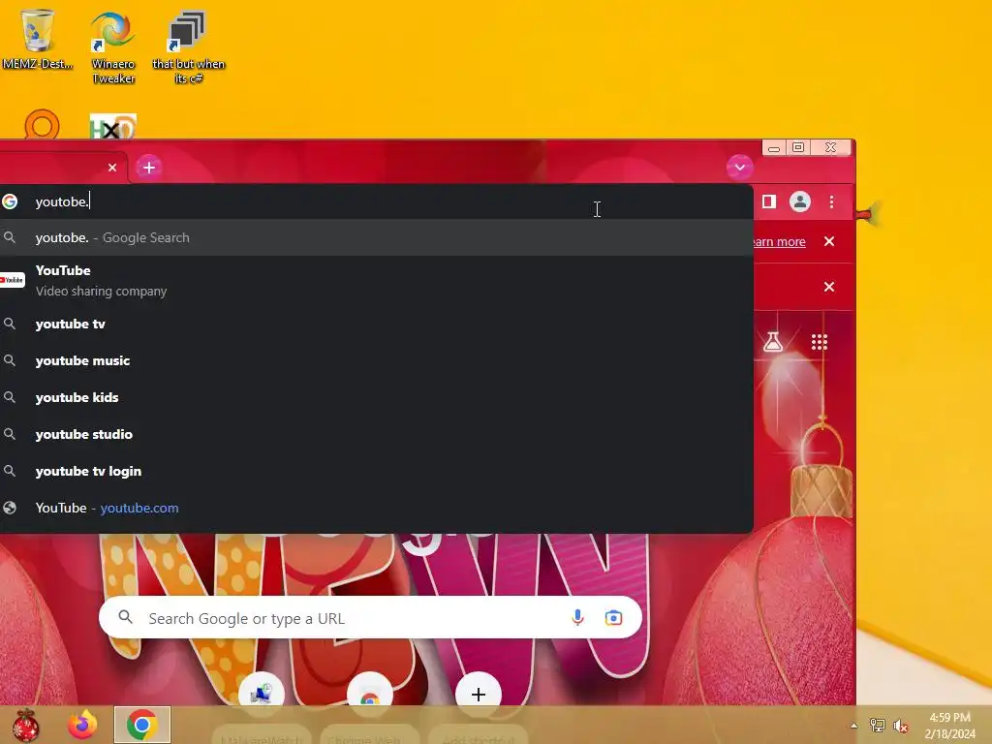Restore down the Chrome window

coord(798,147)
